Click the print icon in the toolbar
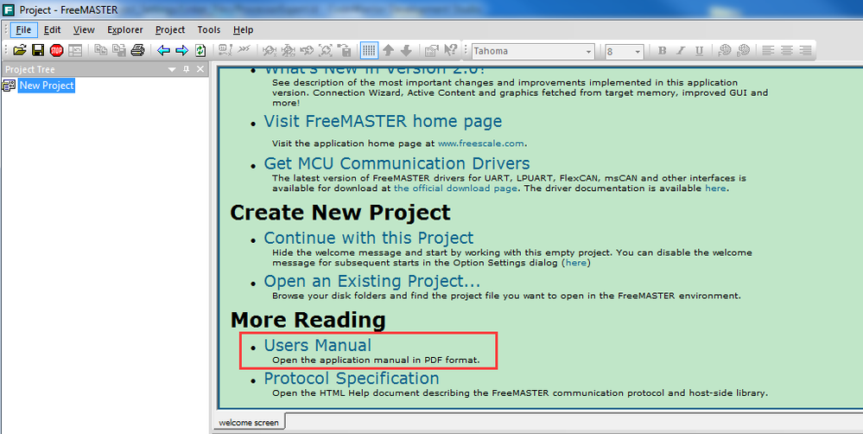863x434 pixels. 137,51
